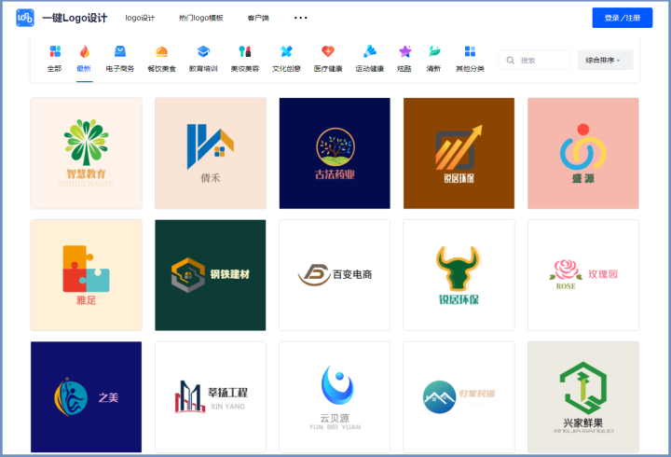Choose the 教育培训 graduation cap category

pos(203,52)
